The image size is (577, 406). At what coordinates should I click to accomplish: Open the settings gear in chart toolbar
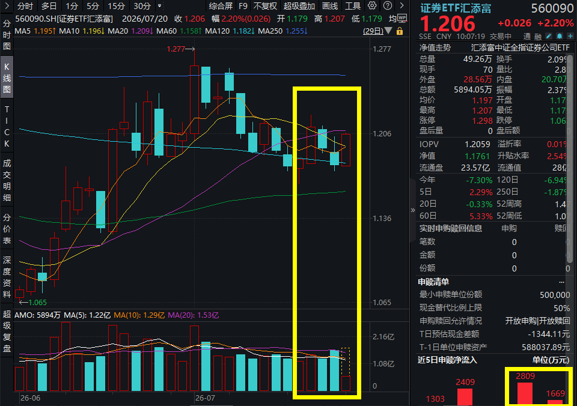coord(372,6)
